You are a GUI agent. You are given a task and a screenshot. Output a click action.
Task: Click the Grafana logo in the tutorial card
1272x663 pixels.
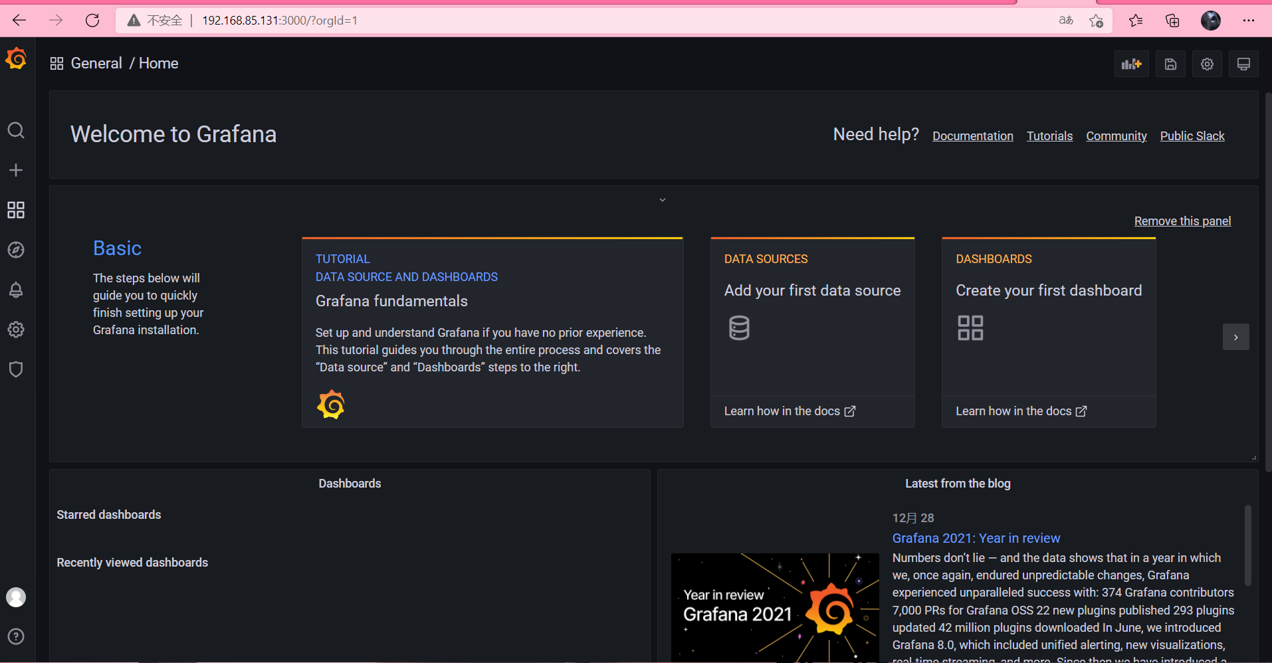click(x=331, y=405)
